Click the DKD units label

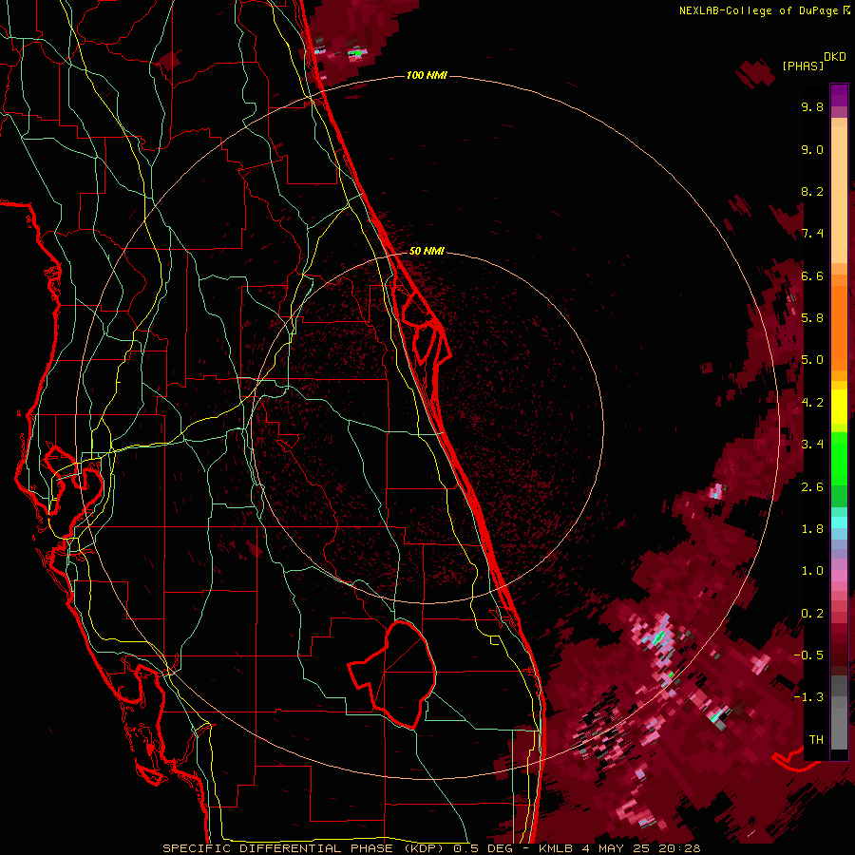point(835,57)
